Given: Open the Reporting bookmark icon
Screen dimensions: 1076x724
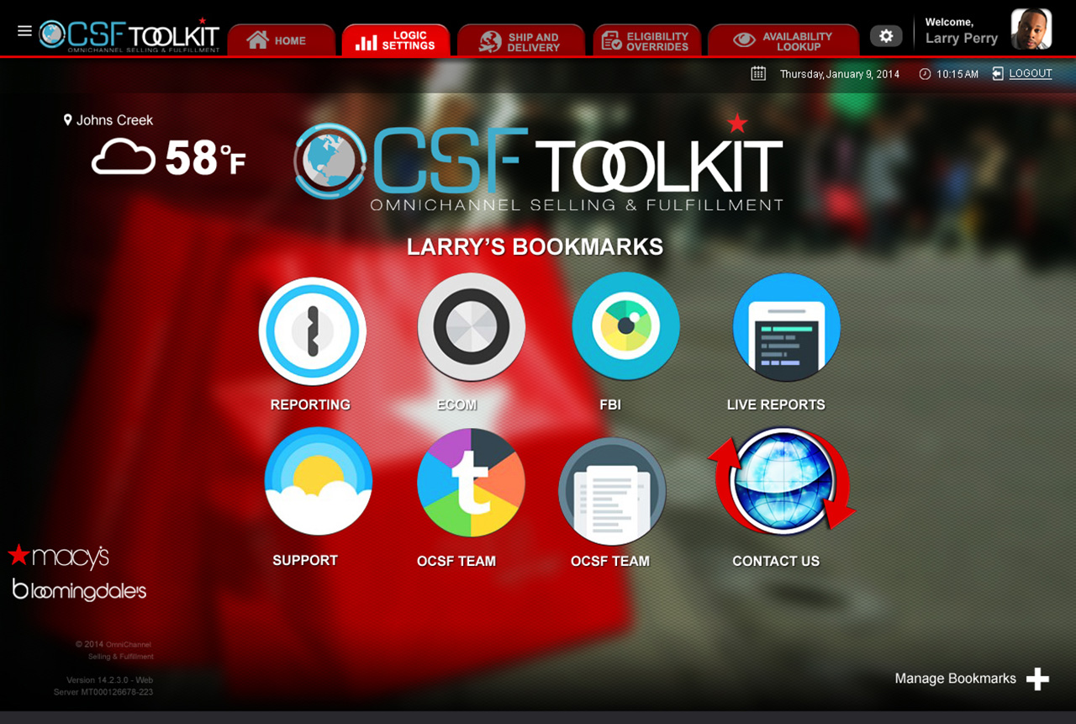Looking at the screenshot, I should [312, 331].
